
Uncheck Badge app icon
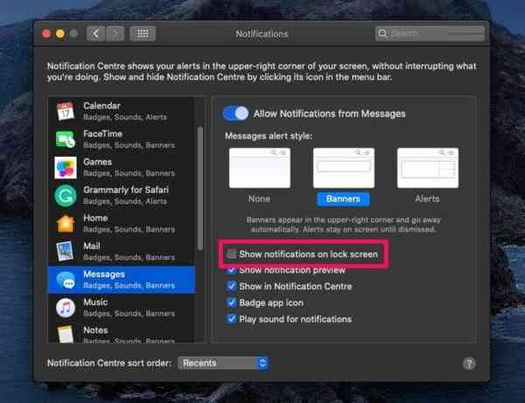pos(231,302)
